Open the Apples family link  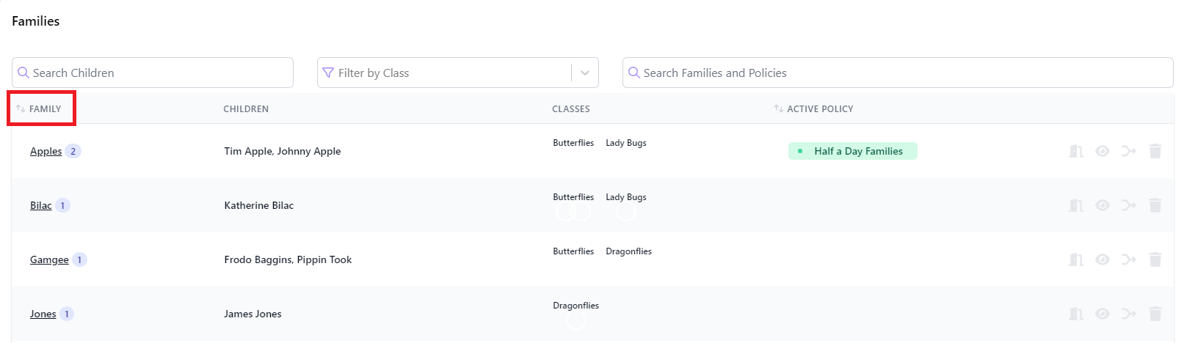[46, 151]
